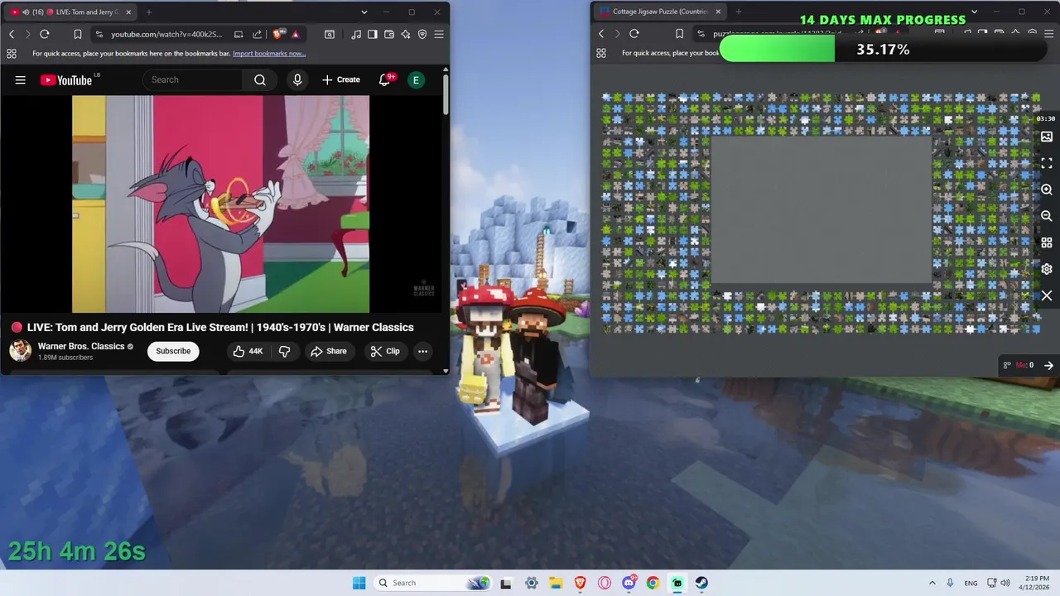
Task: Open the YouTube account avatar E
Action: point(416,80)
